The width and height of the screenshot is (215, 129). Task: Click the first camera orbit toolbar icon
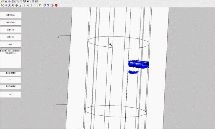coord(2,5)
